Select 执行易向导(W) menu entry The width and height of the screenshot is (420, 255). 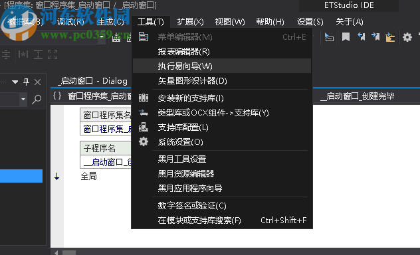222,66
